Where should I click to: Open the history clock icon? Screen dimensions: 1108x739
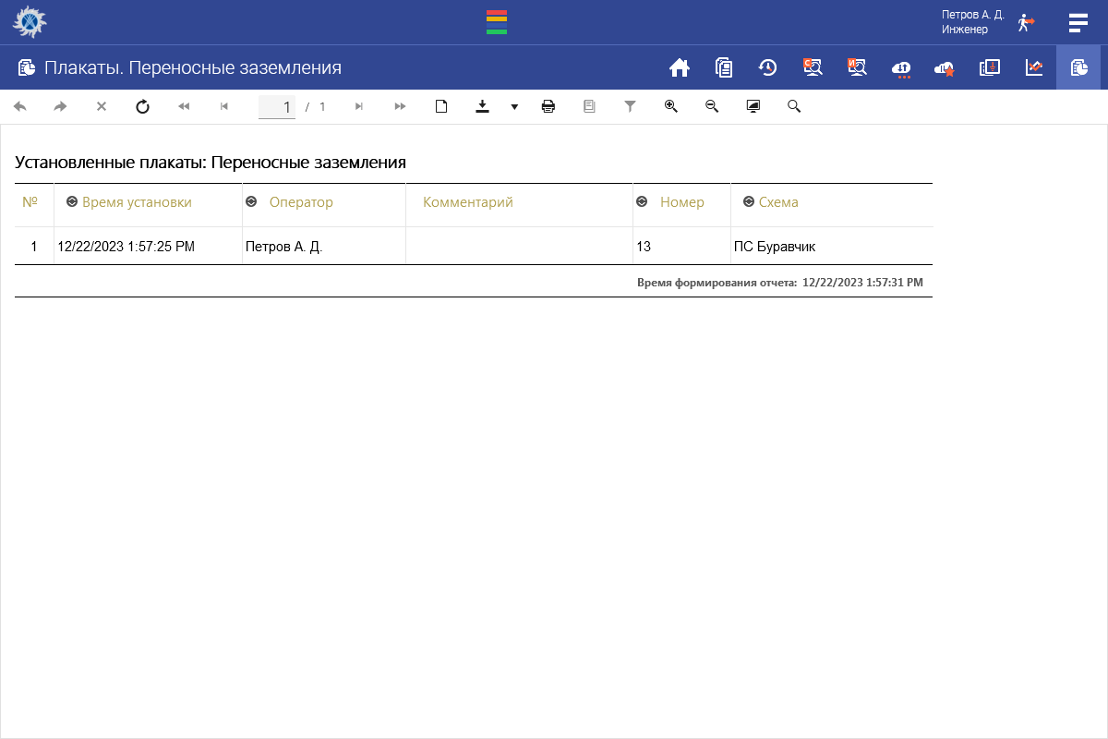point(767,67)
